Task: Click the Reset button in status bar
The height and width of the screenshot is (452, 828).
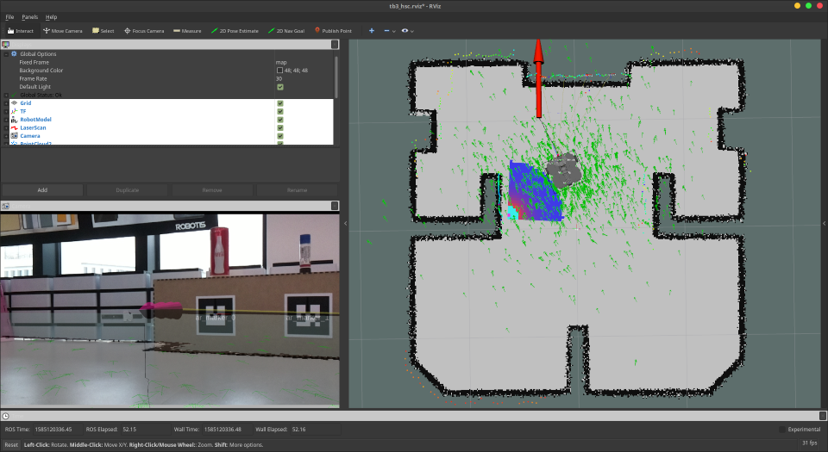Action: tap(11, 444)
